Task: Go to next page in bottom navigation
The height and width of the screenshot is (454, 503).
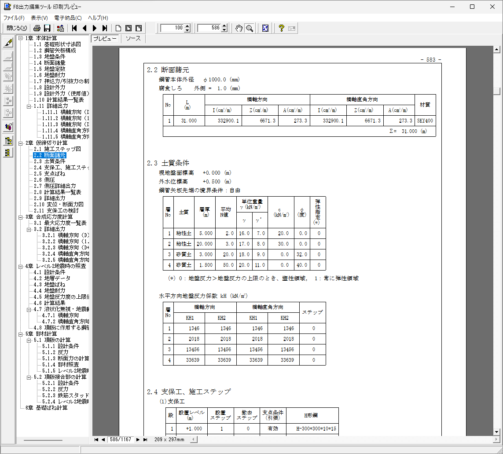Action: (x=138, y=439)
